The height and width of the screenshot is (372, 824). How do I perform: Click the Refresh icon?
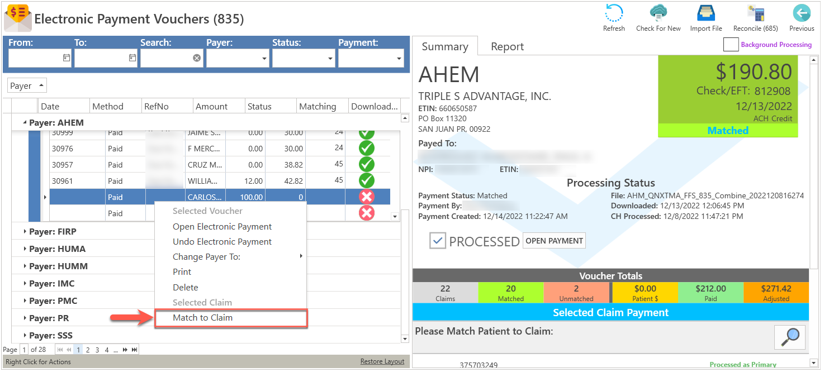[x=614, y=14]
